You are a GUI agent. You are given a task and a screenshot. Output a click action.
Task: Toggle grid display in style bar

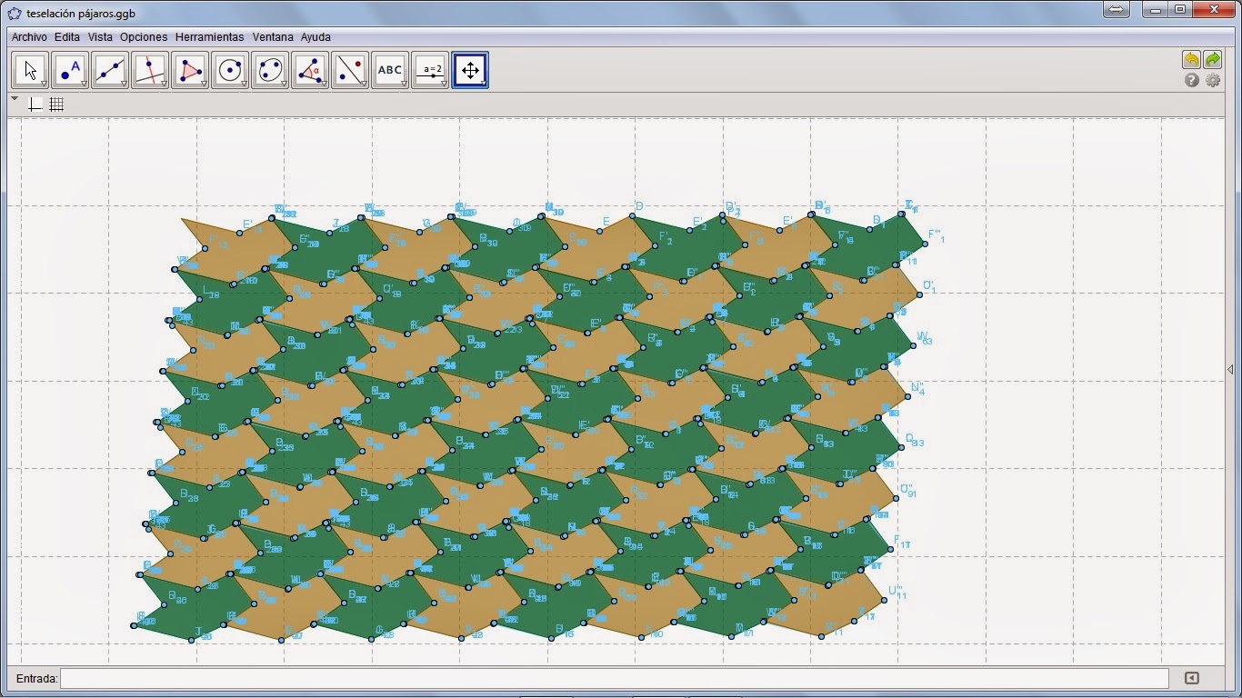pos(56,105)
